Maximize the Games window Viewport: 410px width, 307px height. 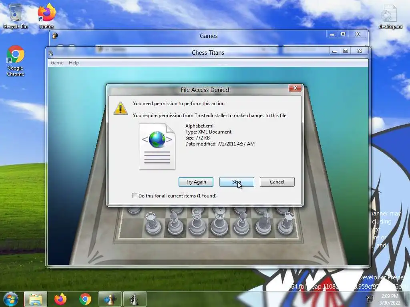pyautogui.click(x=343, y=34)
